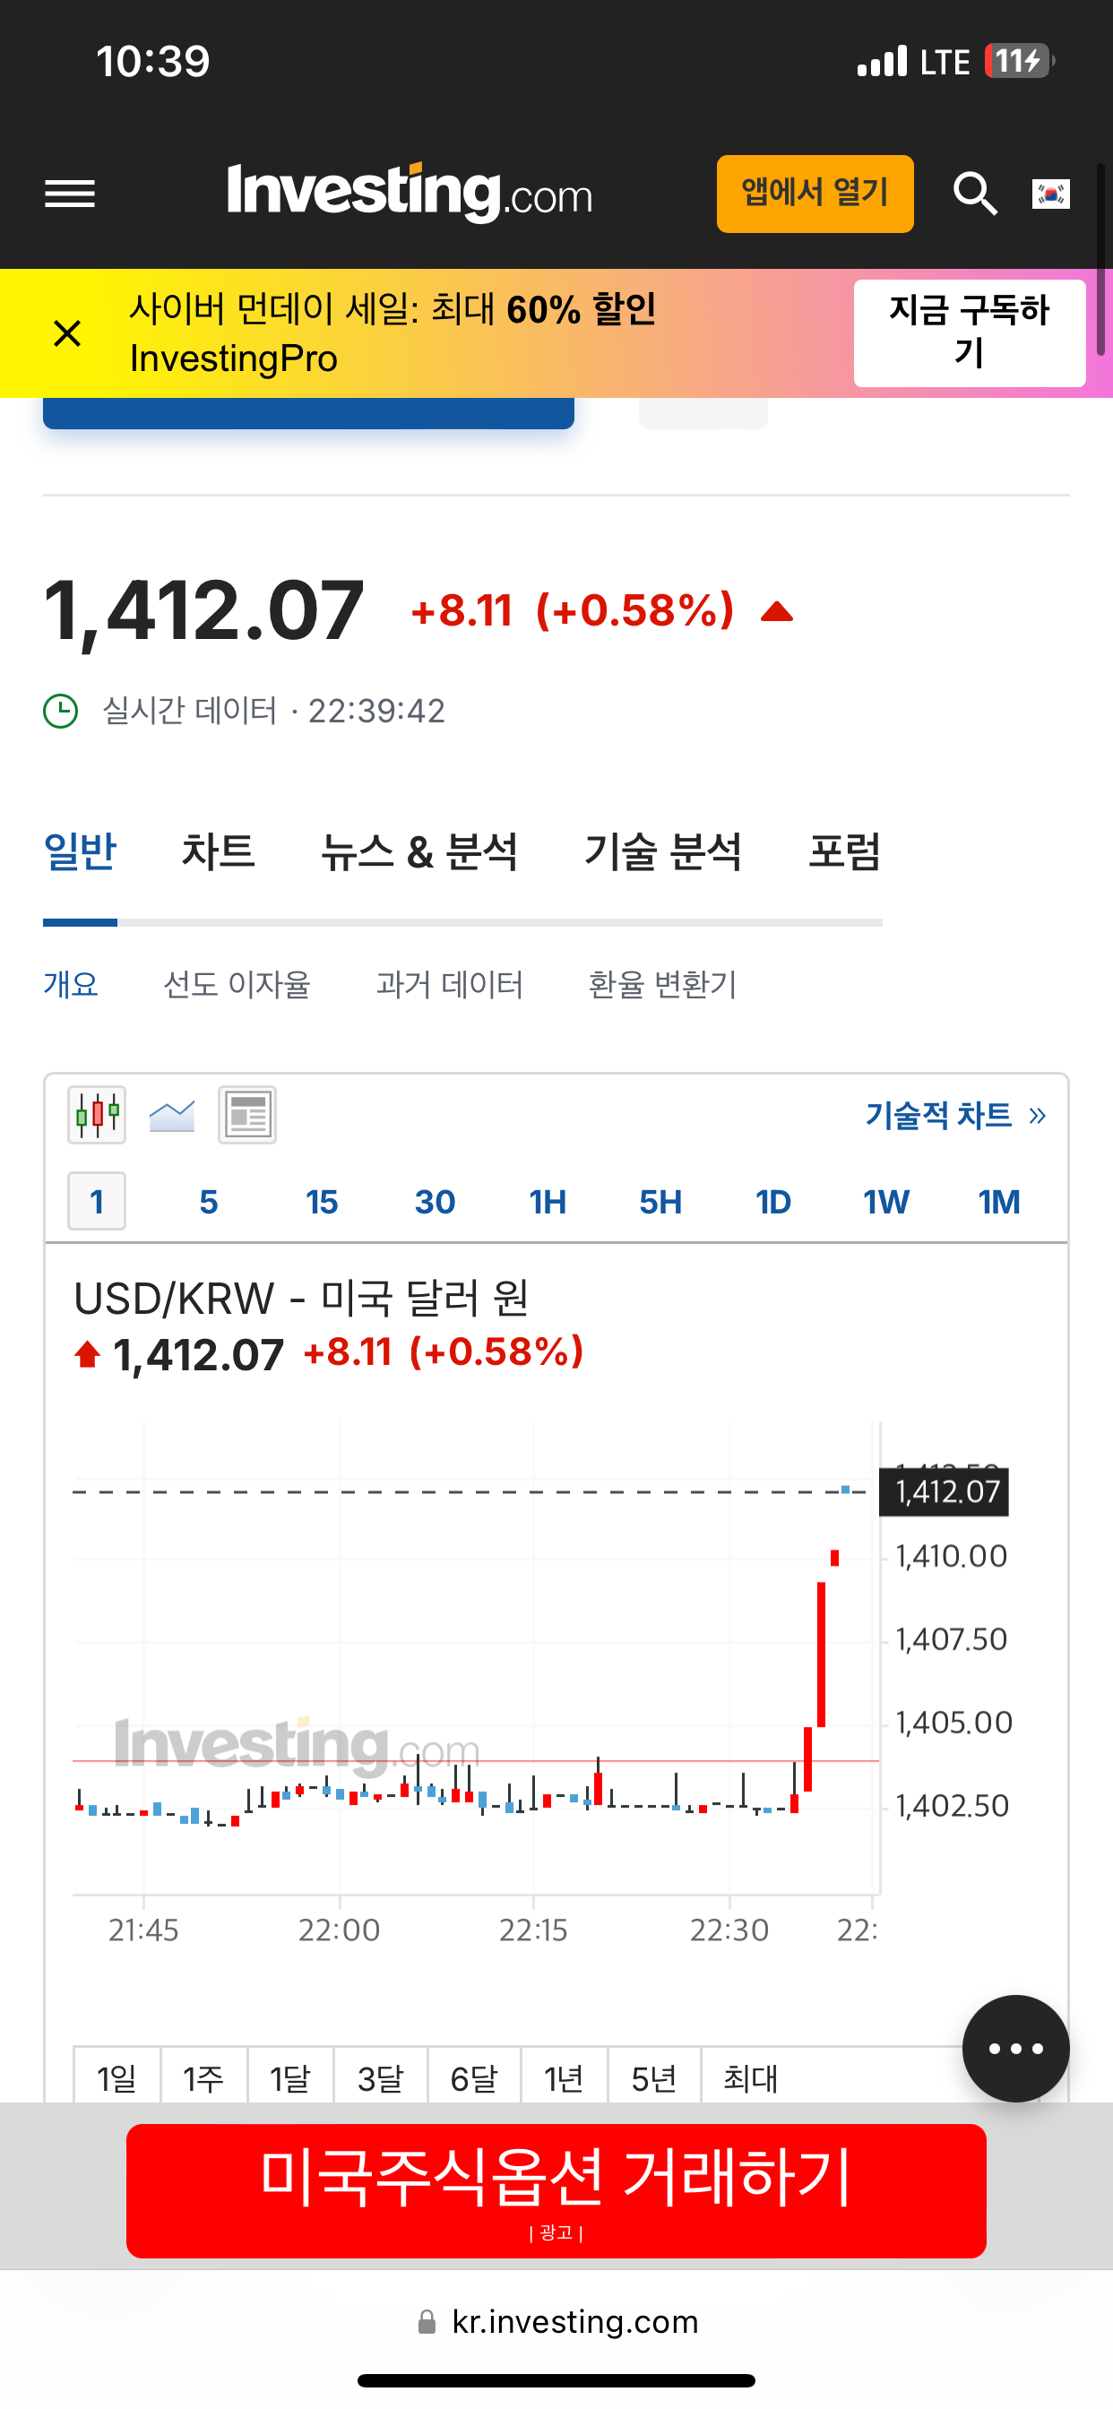Select the 1 minute interval
The width and height of the screenshot is (1113, 2409).
[97, 1201]
